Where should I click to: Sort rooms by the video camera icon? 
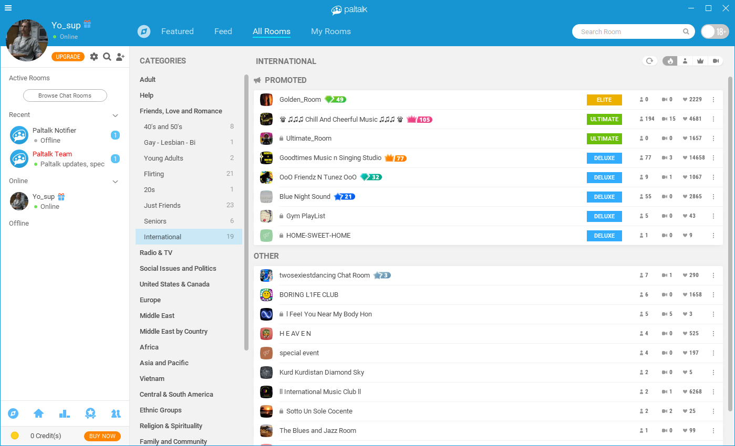coord(716,61)
